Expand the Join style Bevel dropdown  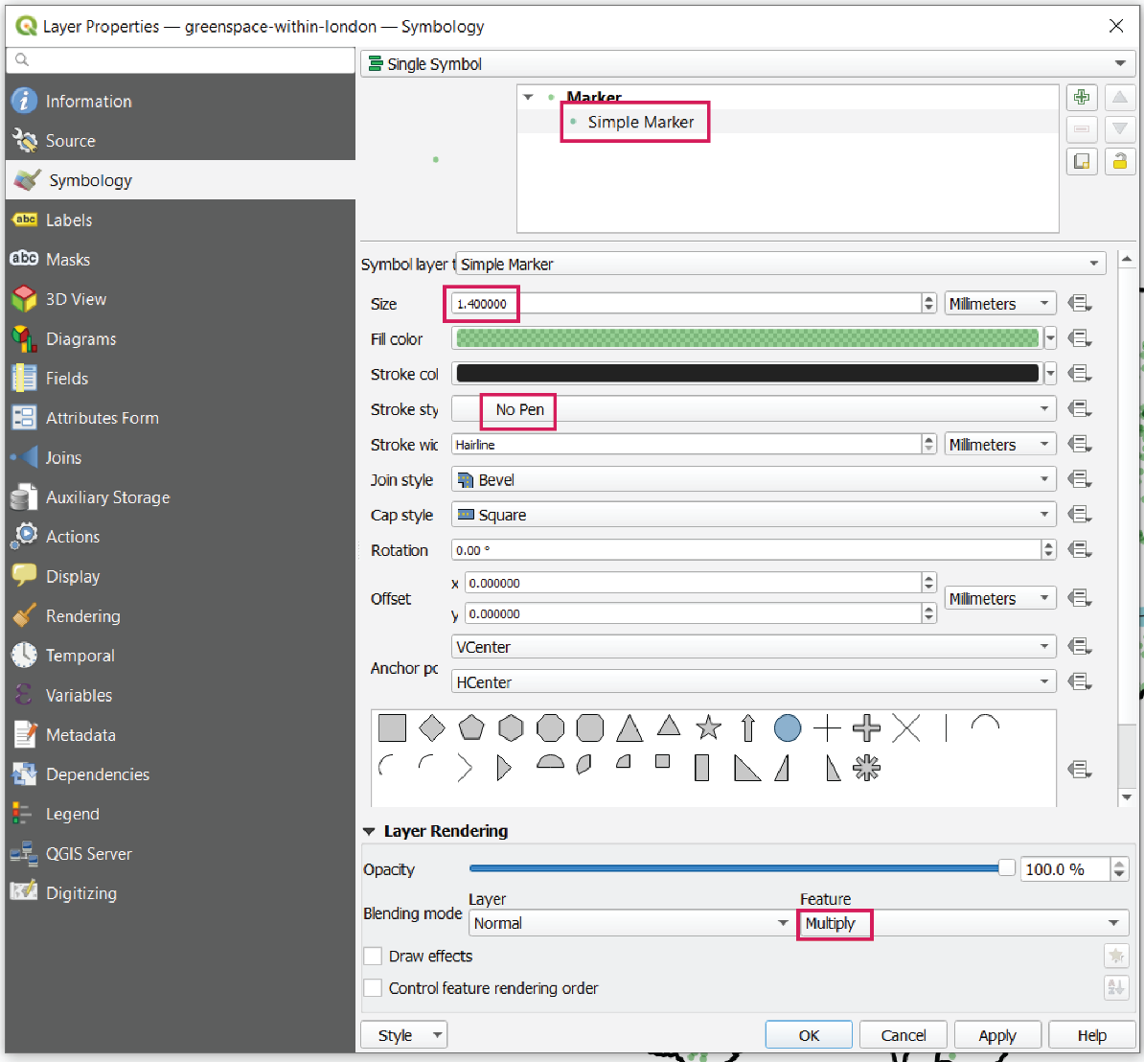(x=753, y=479)
